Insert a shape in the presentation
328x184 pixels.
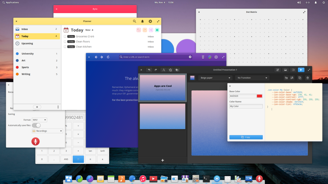[177, 70]
